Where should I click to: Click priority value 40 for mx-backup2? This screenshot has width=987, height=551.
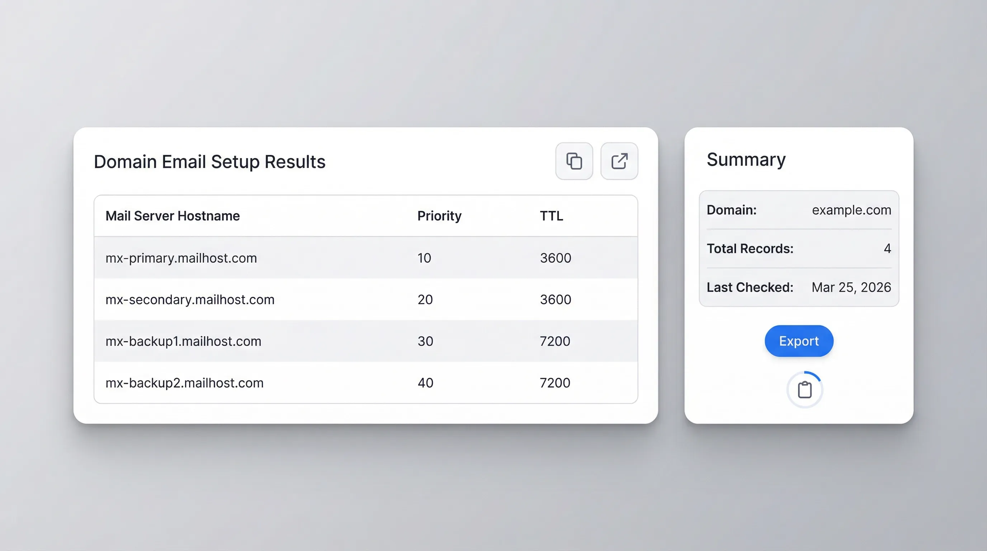(425, 383)
